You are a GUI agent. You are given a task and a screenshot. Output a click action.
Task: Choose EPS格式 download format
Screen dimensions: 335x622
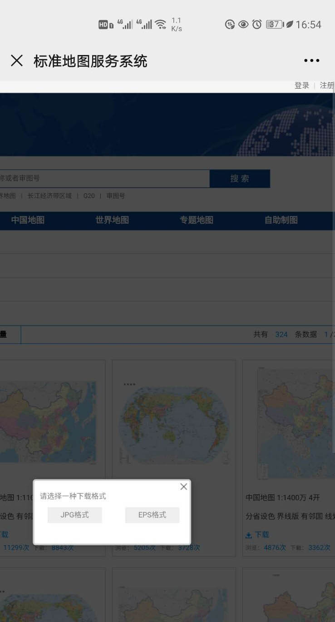pos(153,515)
